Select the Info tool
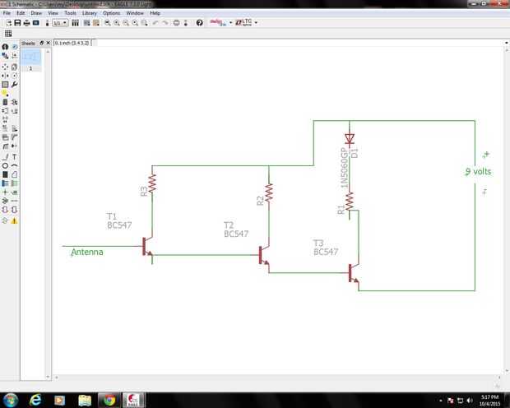 coord(5,47)
